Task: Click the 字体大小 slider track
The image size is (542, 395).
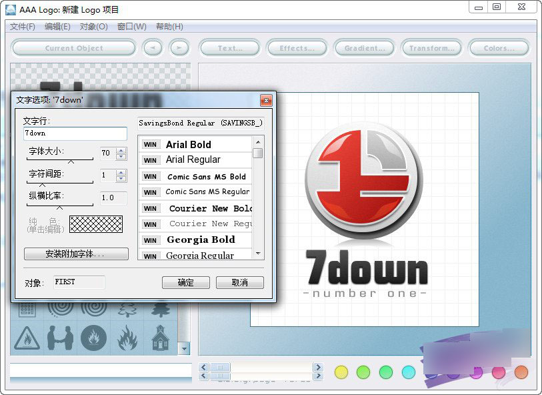Action: (x=60, y=159)
